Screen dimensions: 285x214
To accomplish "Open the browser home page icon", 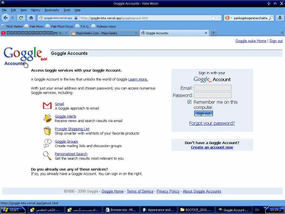I will pyautogui.click(x=31, y=18).
